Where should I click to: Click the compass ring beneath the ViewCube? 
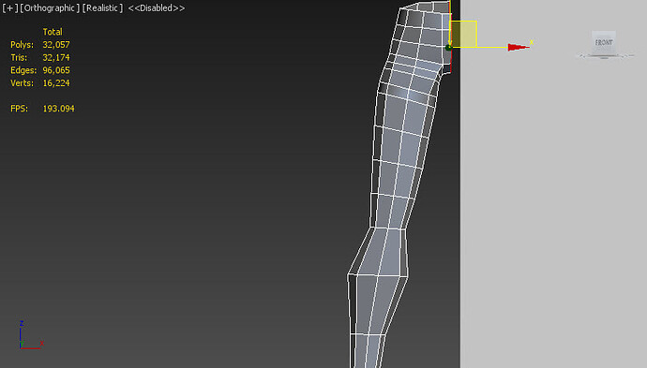605,55
